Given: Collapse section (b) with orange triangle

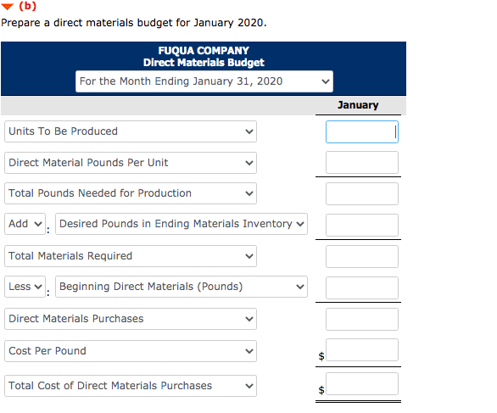Looking at the screenshot, I should pyautogui.click(x=7, y=6).
